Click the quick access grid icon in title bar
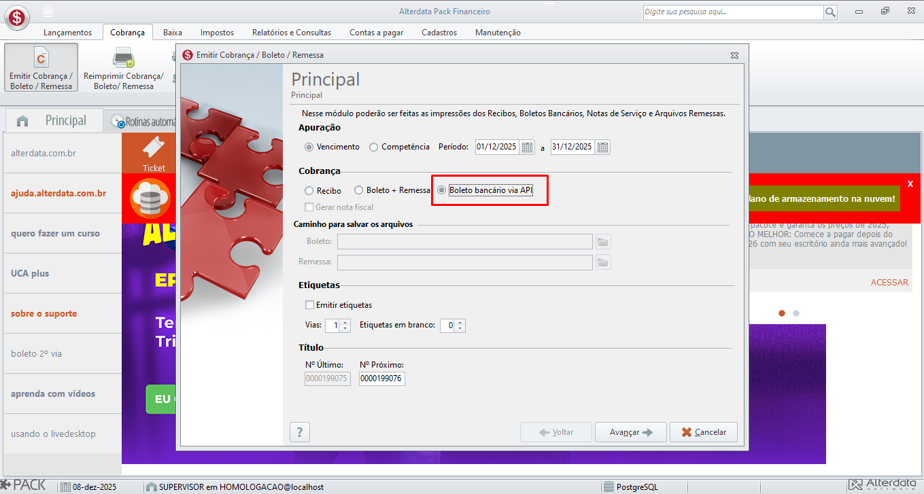 point(48,12)
